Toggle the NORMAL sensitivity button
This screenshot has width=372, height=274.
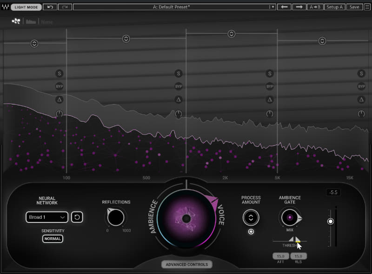[x=53, y=239]
